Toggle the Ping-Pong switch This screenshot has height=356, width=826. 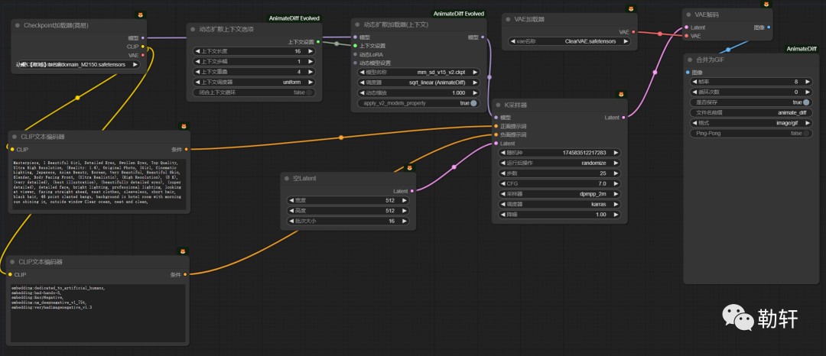(806, 134)
